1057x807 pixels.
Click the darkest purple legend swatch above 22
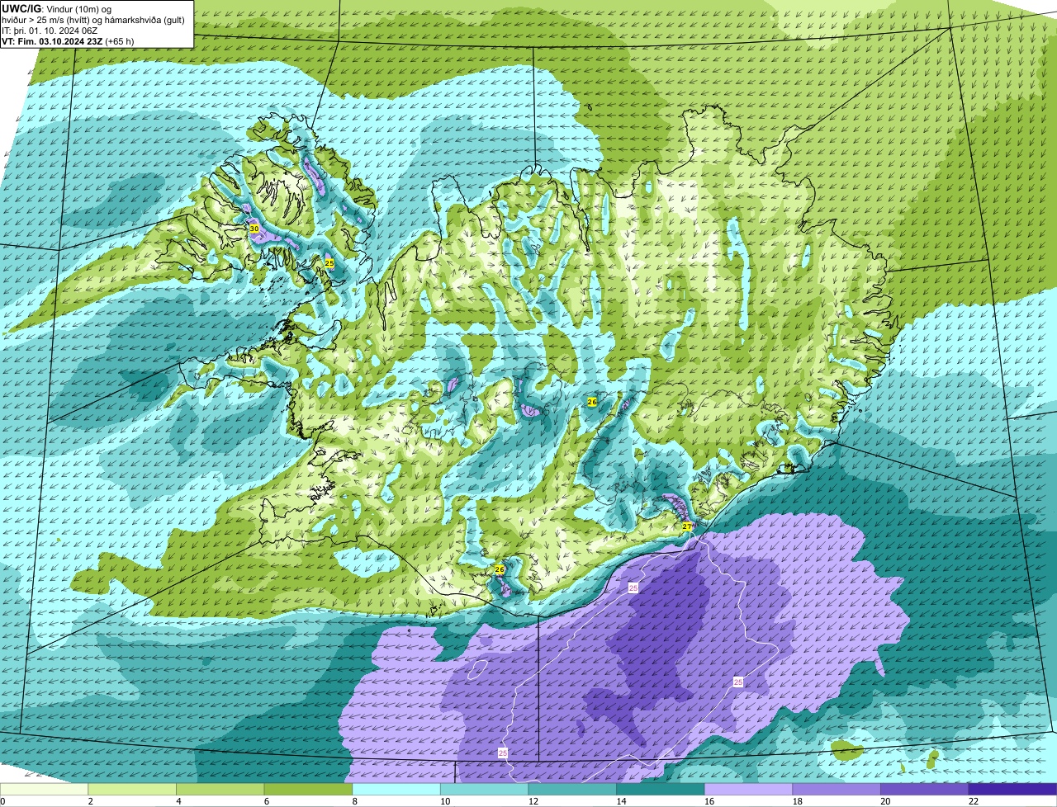1012,789
